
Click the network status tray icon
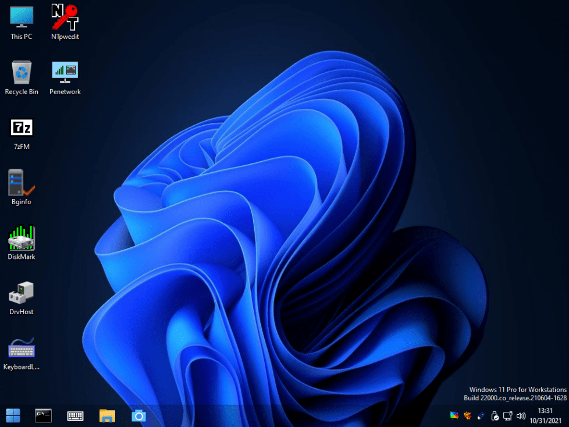pyautogui.click(x=507, y=415)
